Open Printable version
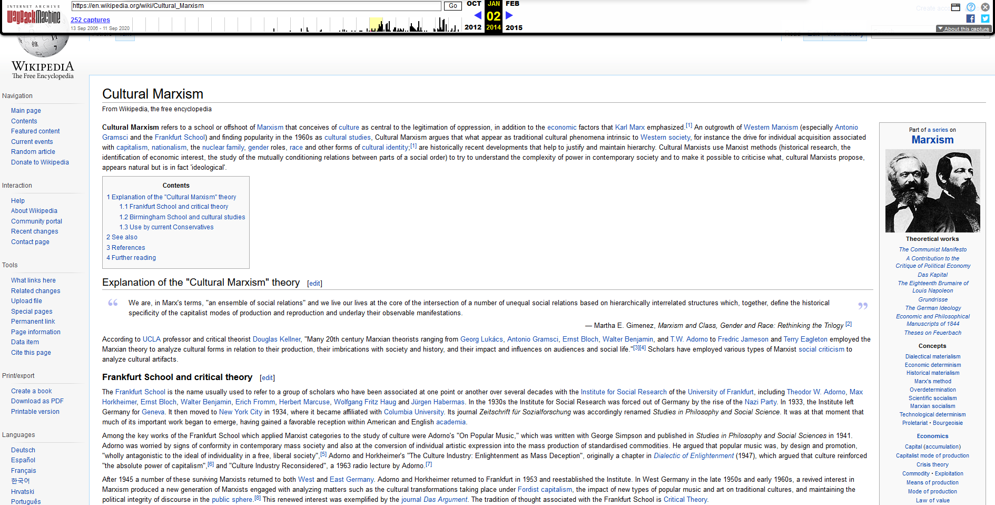 pos(35,412)
